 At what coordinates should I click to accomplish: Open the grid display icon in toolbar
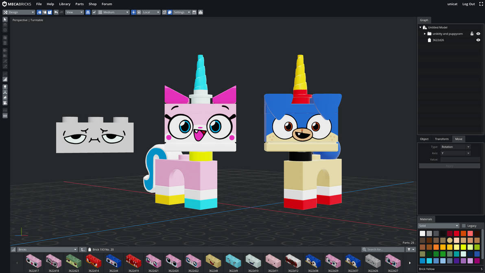[x=100, y=12]
